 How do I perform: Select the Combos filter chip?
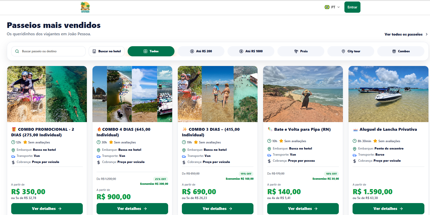click(x=401, y=51)
